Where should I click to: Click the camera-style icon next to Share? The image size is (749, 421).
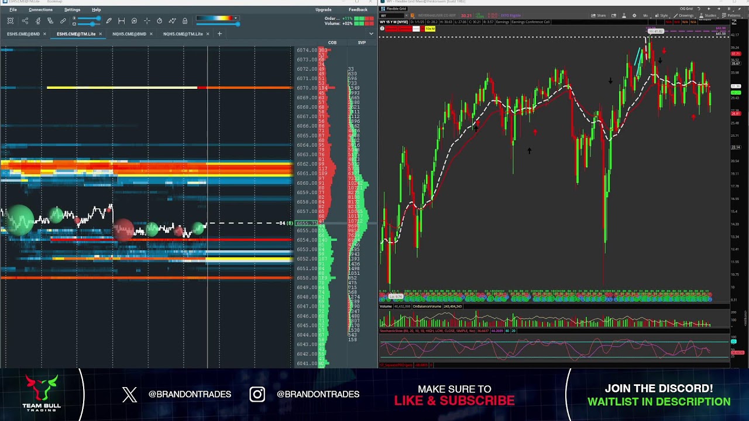pyautogui.click(x=614, y=15)
